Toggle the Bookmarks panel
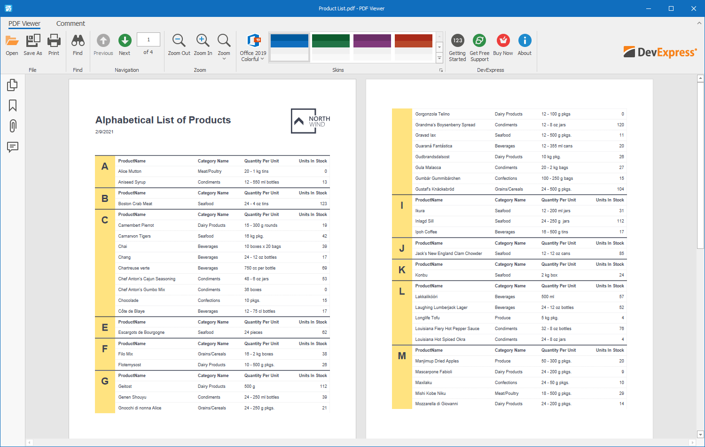 click(12, 105)
